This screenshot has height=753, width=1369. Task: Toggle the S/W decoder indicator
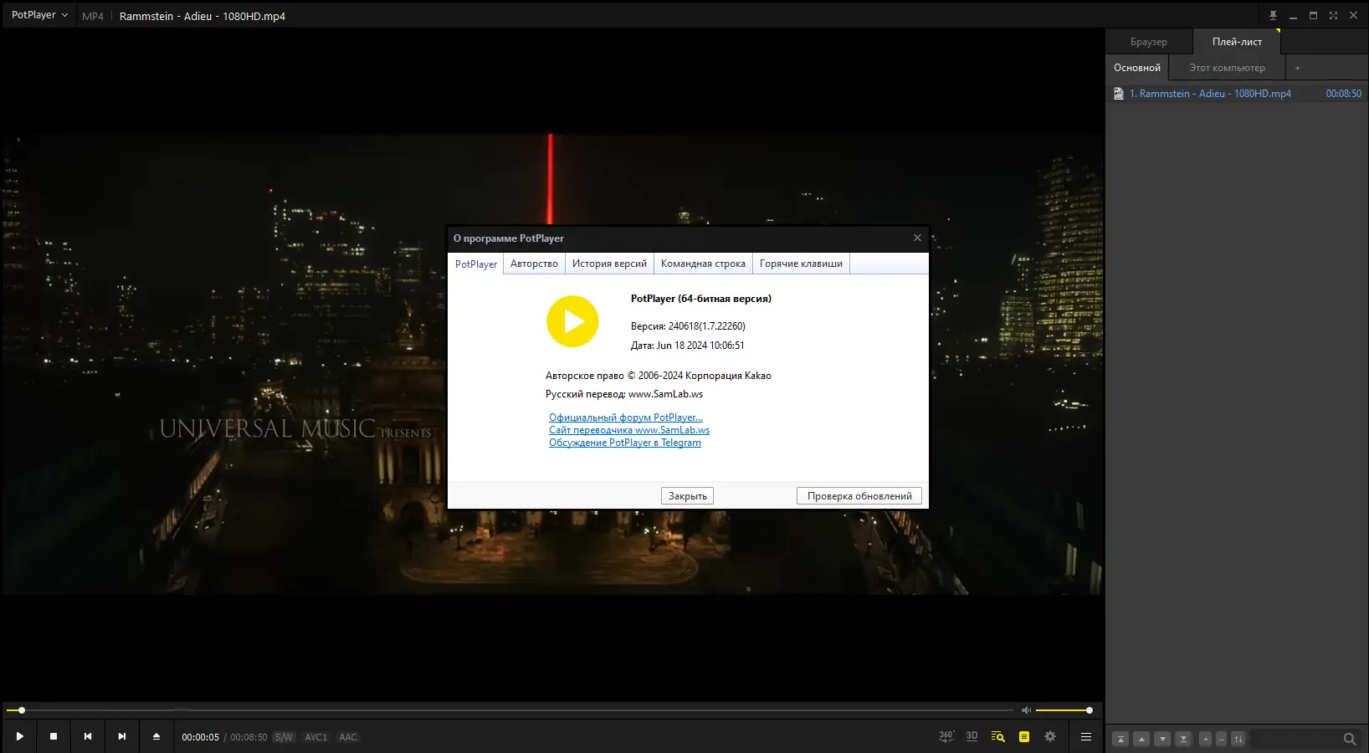pos(285,737)
